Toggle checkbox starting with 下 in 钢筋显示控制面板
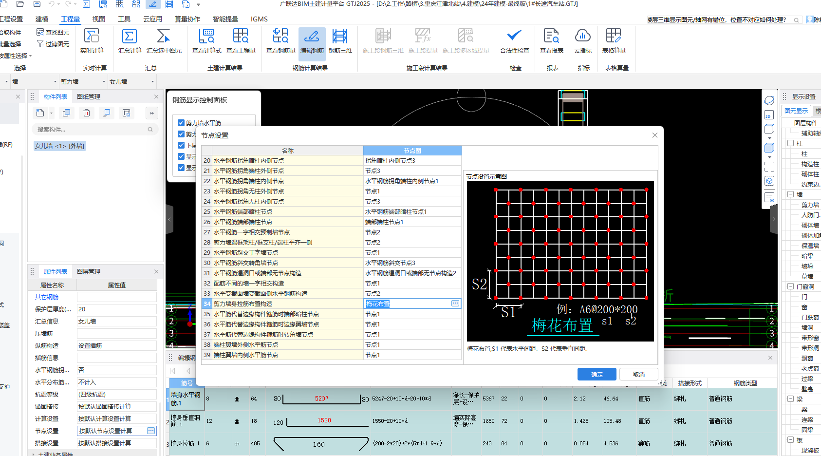The height and width of the screenshot is (456, 821). tap(181, 145)
